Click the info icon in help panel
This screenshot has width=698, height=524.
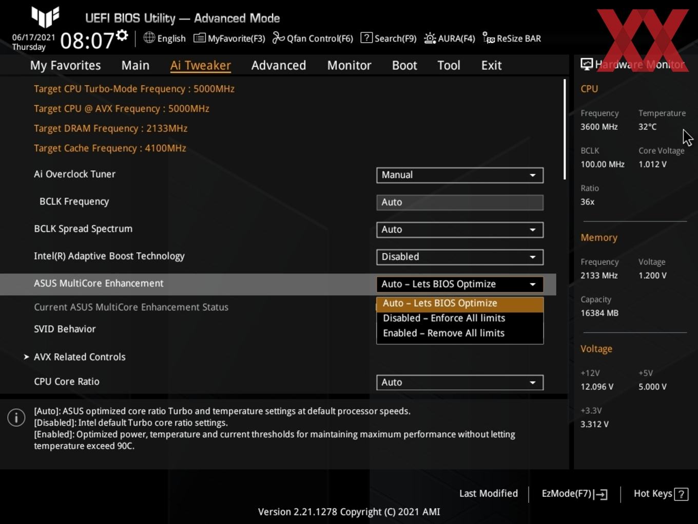pyautogui.click(x=16, y=417)
